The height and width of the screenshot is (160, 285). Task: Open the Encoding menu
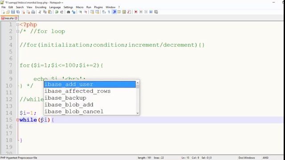41,7
